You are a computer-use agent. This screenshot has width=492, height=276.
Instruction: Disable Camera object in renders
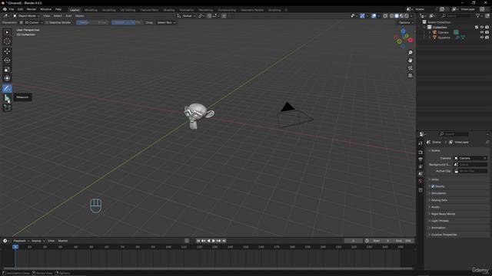click(x=487, y=32)
